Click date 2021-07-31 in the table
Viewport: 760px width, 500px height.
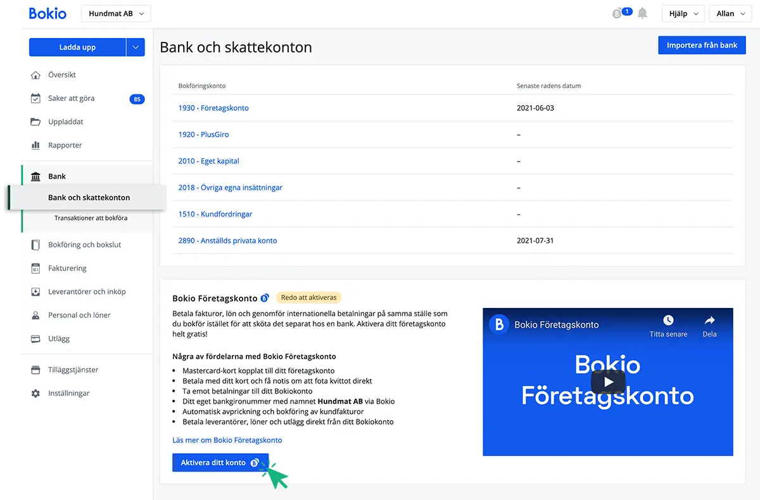tap(535, 241)
